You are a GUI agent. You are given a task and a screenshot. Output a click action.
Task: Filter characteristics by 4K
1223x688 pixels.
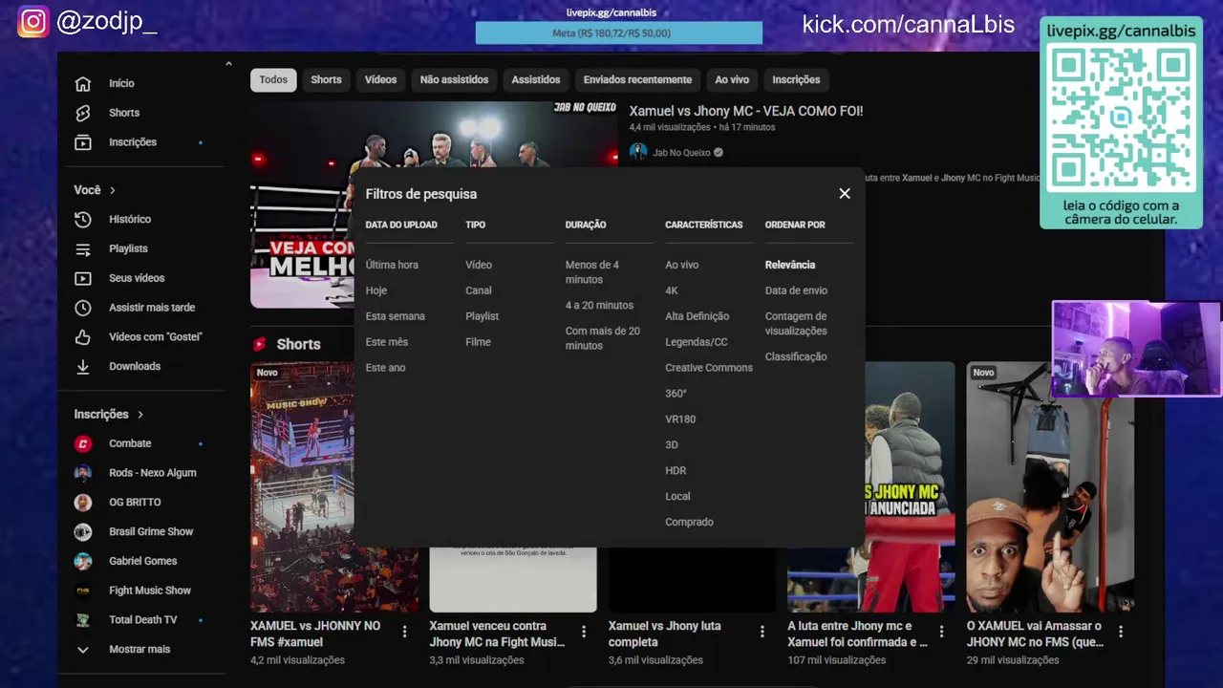tap(672, 290)
